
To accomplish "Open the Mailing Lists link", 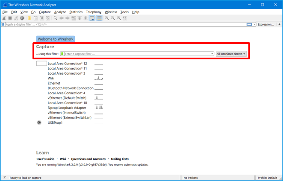I will [120, 159].
